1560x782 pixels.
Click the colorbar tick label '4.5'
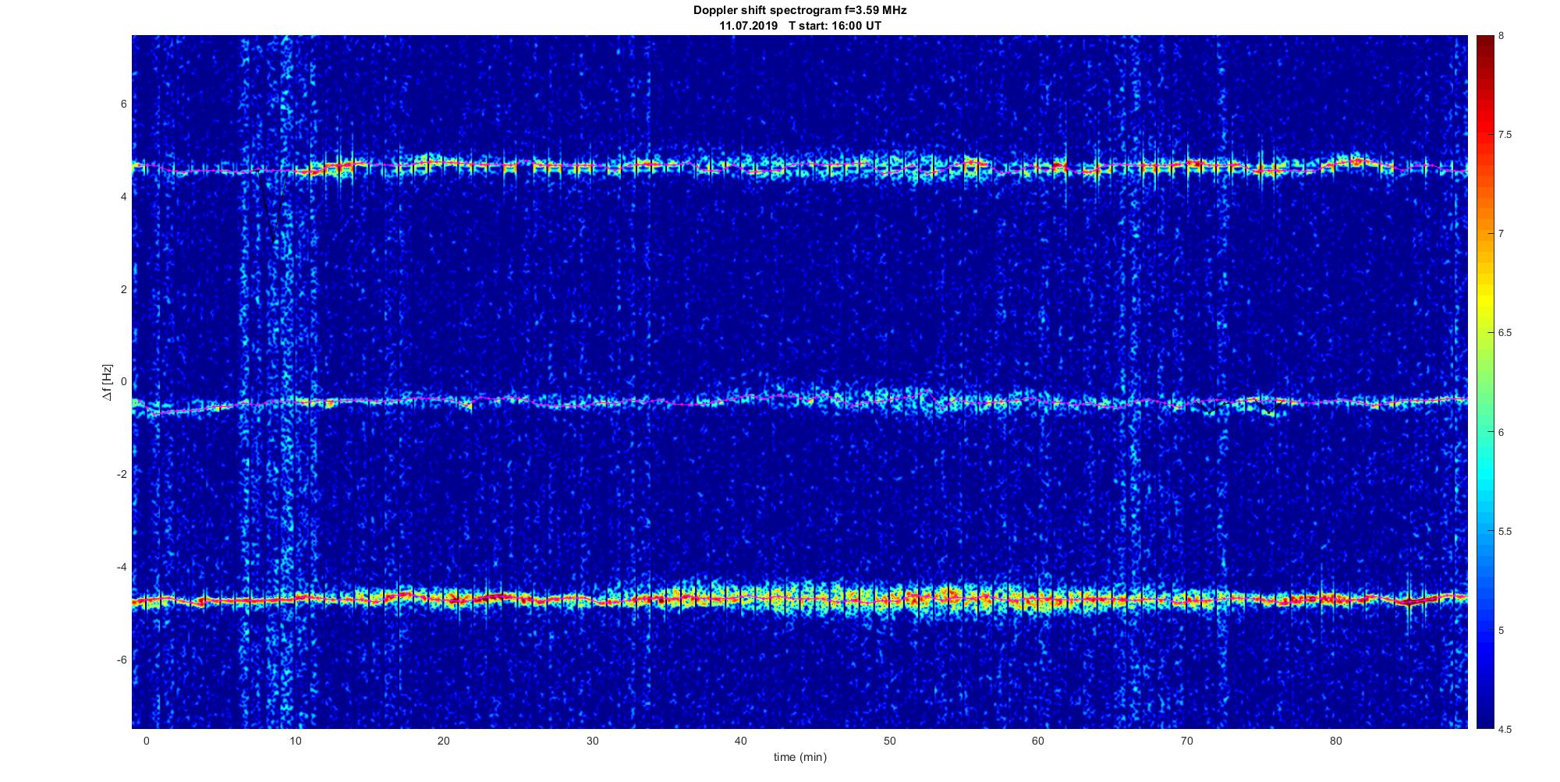pyautogui.click(x=1505, y=729)
